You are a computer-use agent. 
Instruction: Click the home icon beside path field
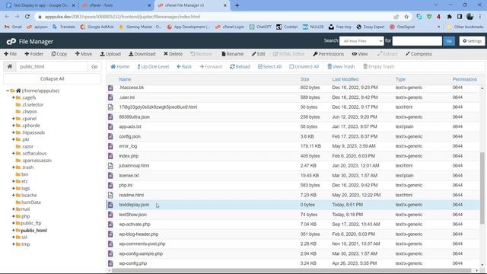click(10, 66)
